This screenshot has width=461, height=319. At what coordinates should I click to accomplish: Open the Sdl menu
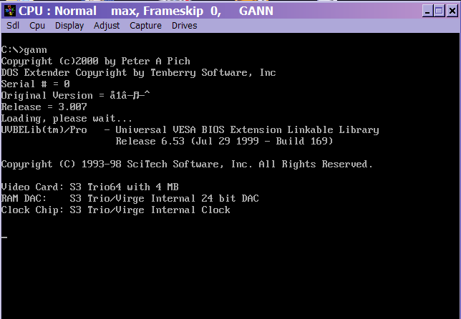(x=13, y=26)
